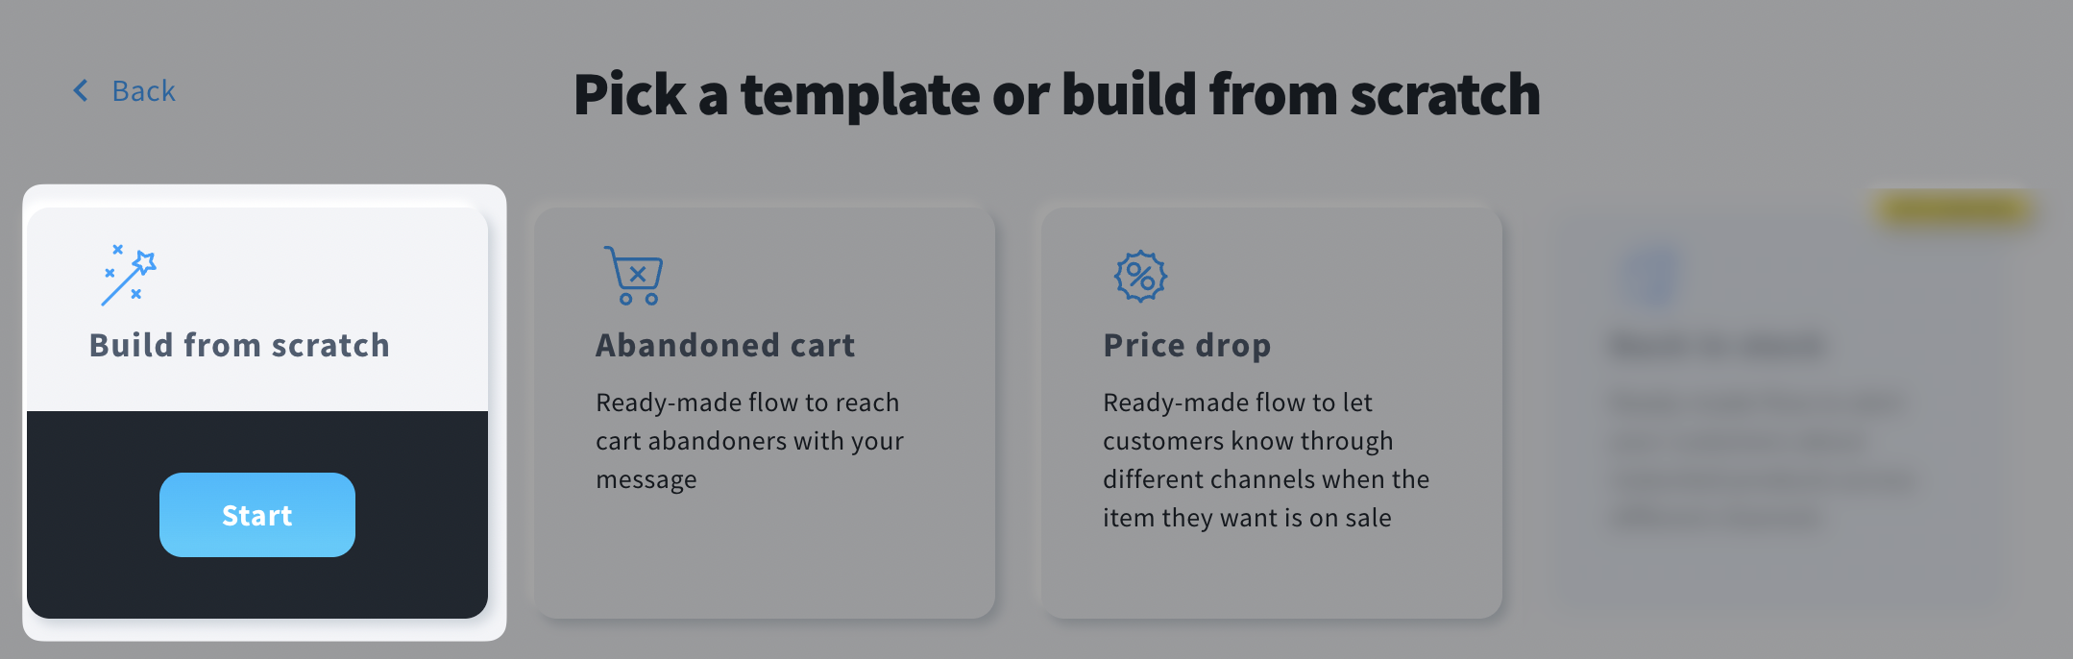Click the Build from scratch card title

point(238,346)
